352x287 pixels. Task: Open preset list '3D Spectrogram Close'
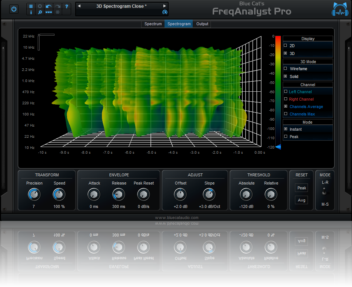pyautogui.click(x=122, y=6)
